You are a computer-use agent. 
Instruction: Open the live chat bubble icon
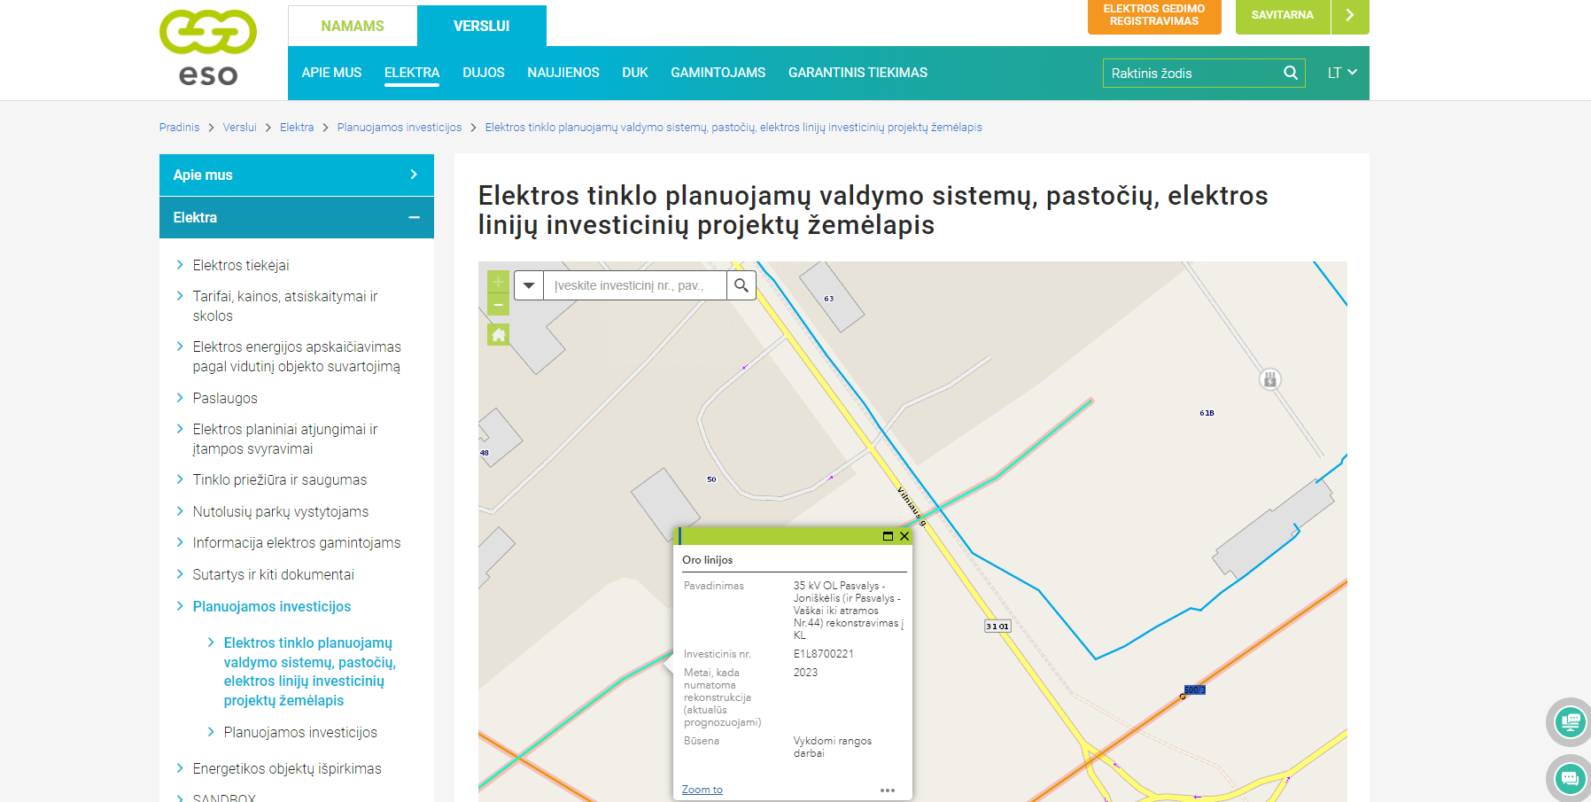[x=1569, y=778]
